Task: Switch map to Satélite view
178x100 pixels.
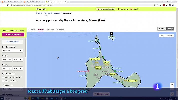Action: tap(170, 36)
